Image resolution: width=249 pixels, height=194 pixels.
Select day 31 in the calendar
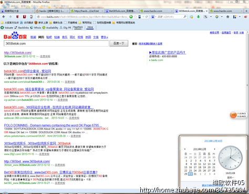(x=195, y=174)
